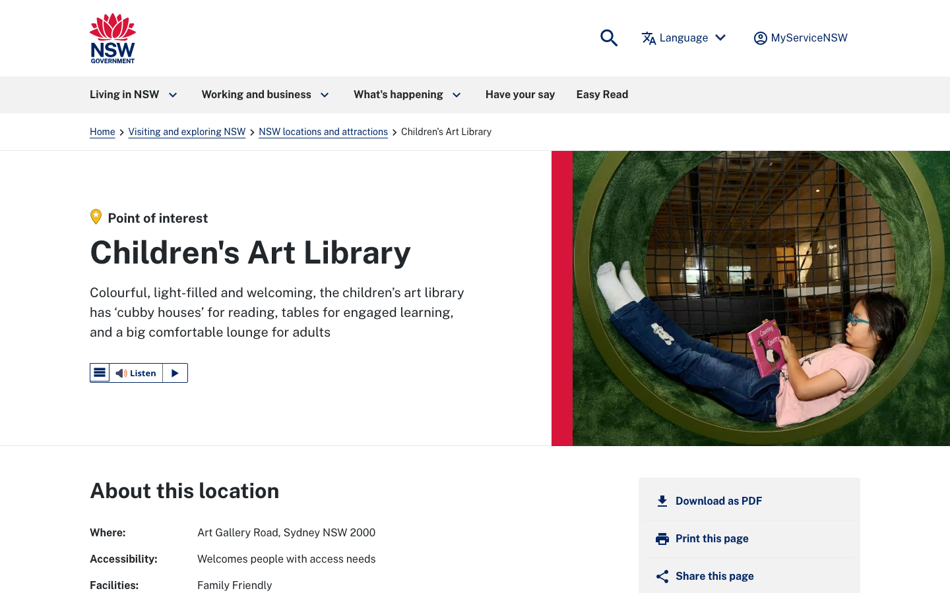
Task: Click the Point of interest label
Action: tap(158, 218)
